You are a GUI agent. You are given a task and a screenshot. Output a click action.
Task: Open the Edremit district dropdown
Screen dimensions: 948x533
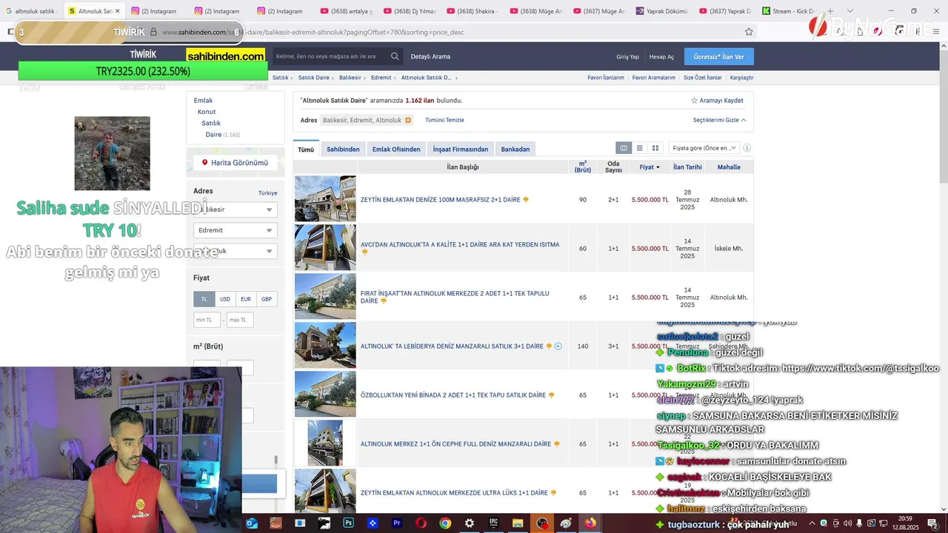(x=235, y=230)
